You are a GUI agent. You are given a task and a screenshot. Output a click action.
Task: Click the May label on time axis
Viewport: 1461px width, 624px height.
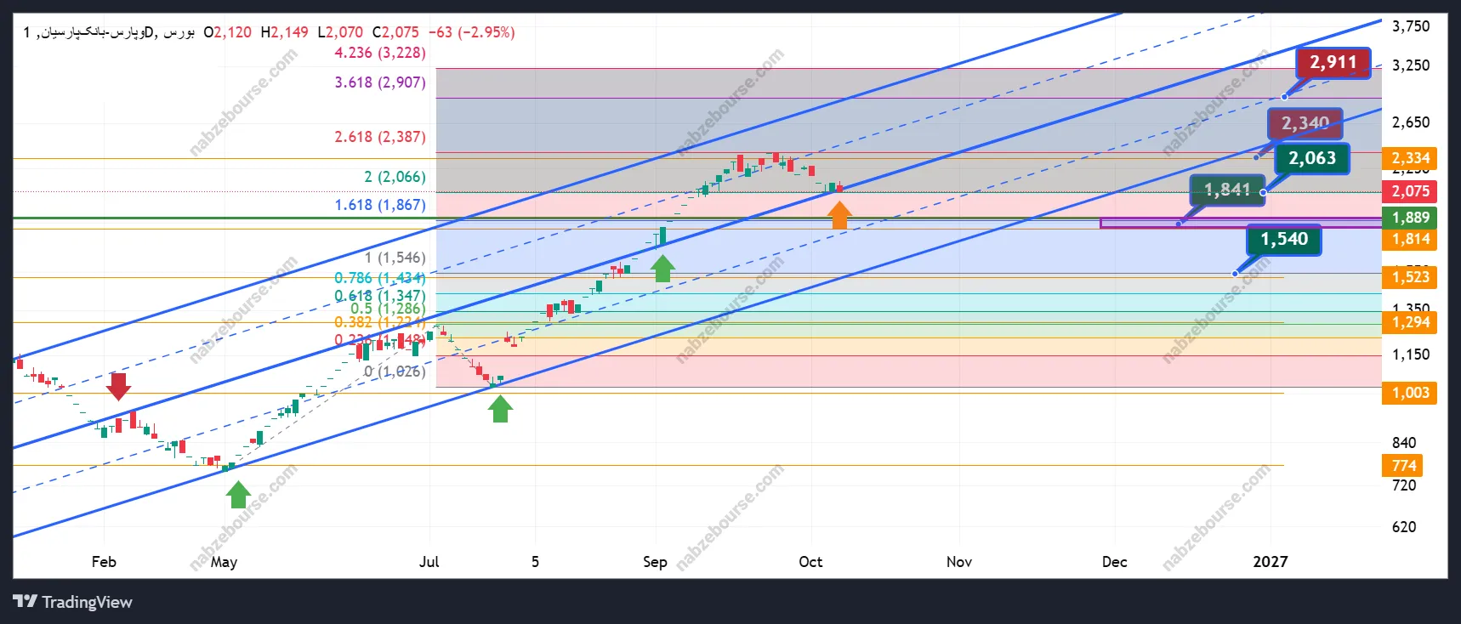click(224, 562)
